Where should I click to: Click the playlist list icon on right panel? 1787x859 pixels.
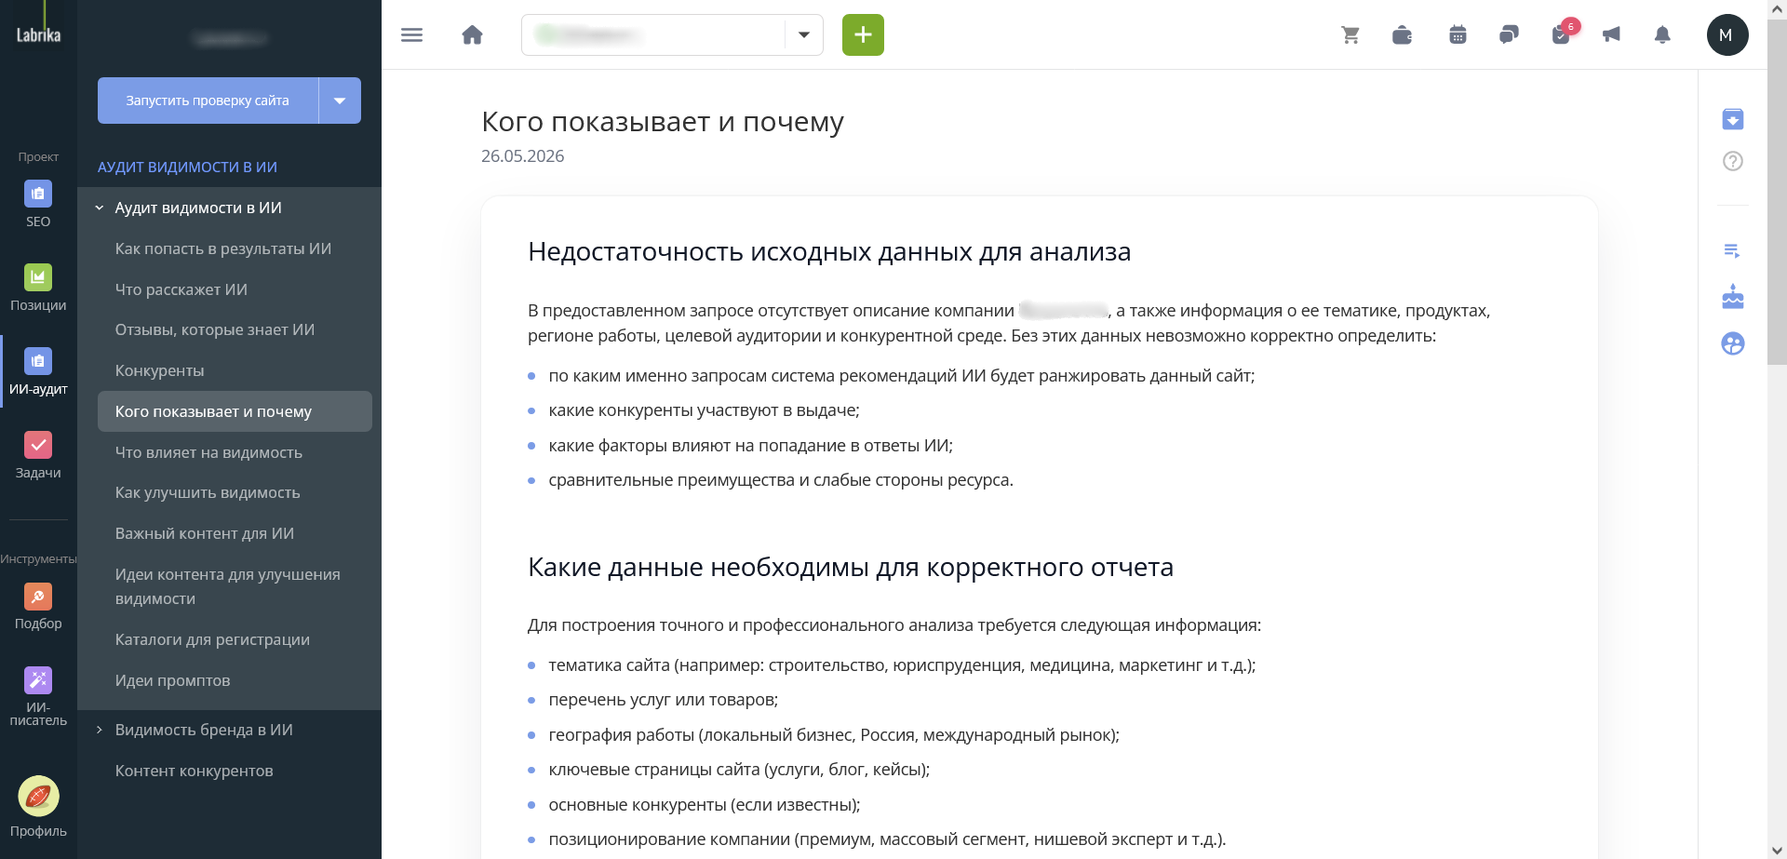1732,250
